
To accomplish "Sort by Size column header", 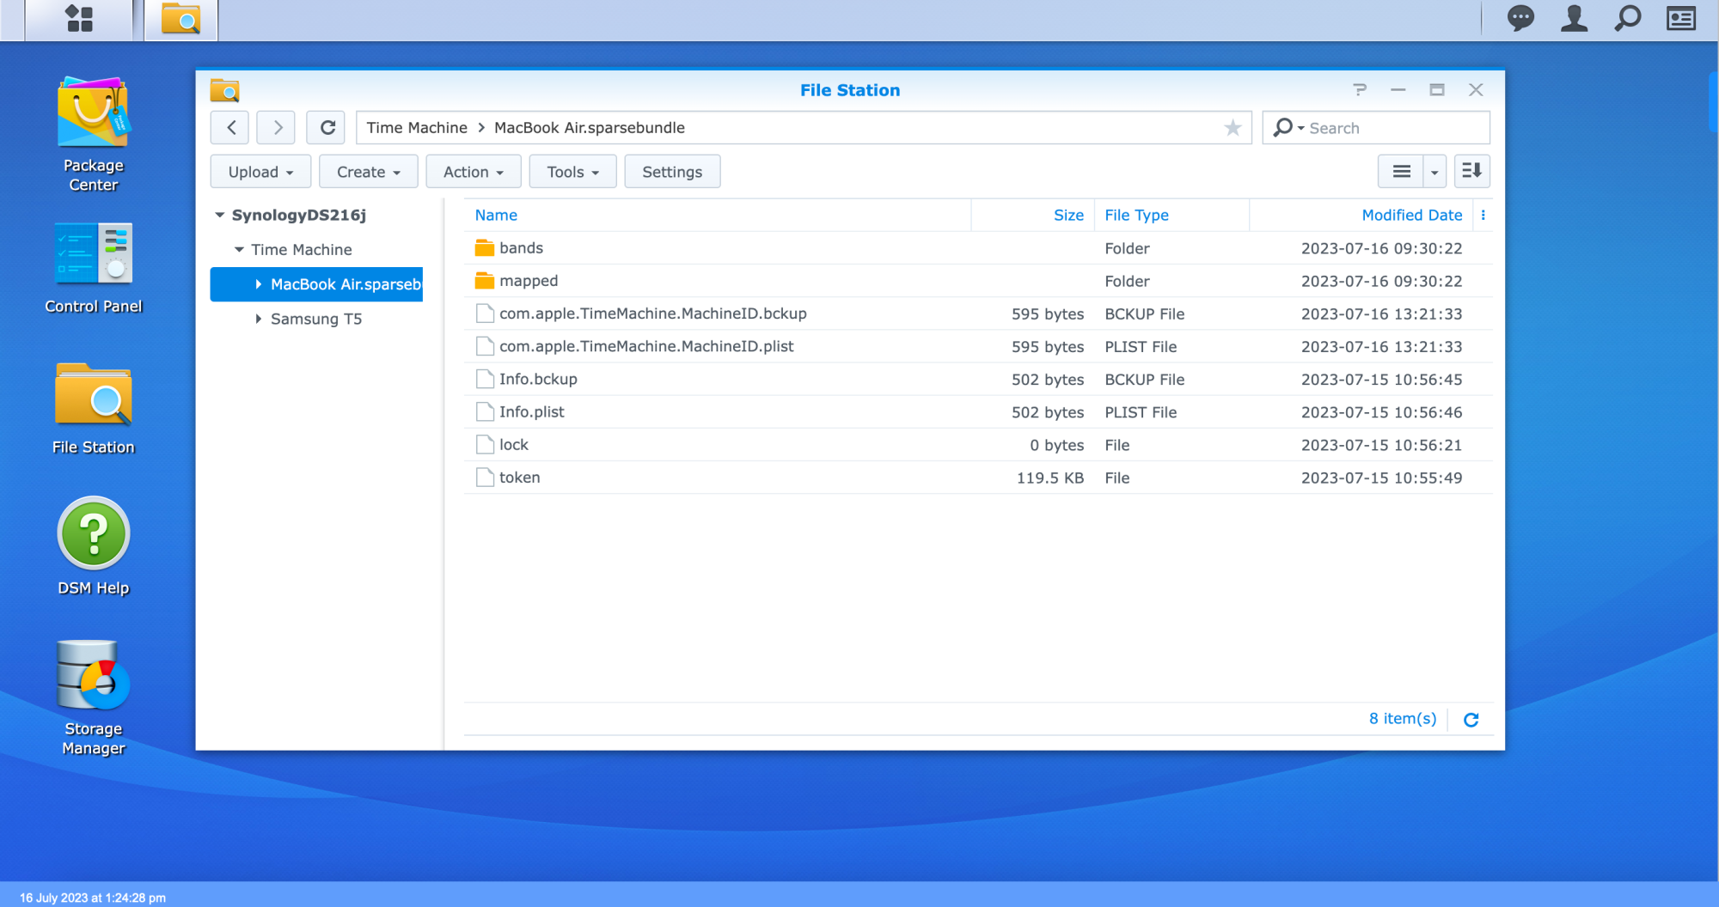I will click(x=1068, y=215).
